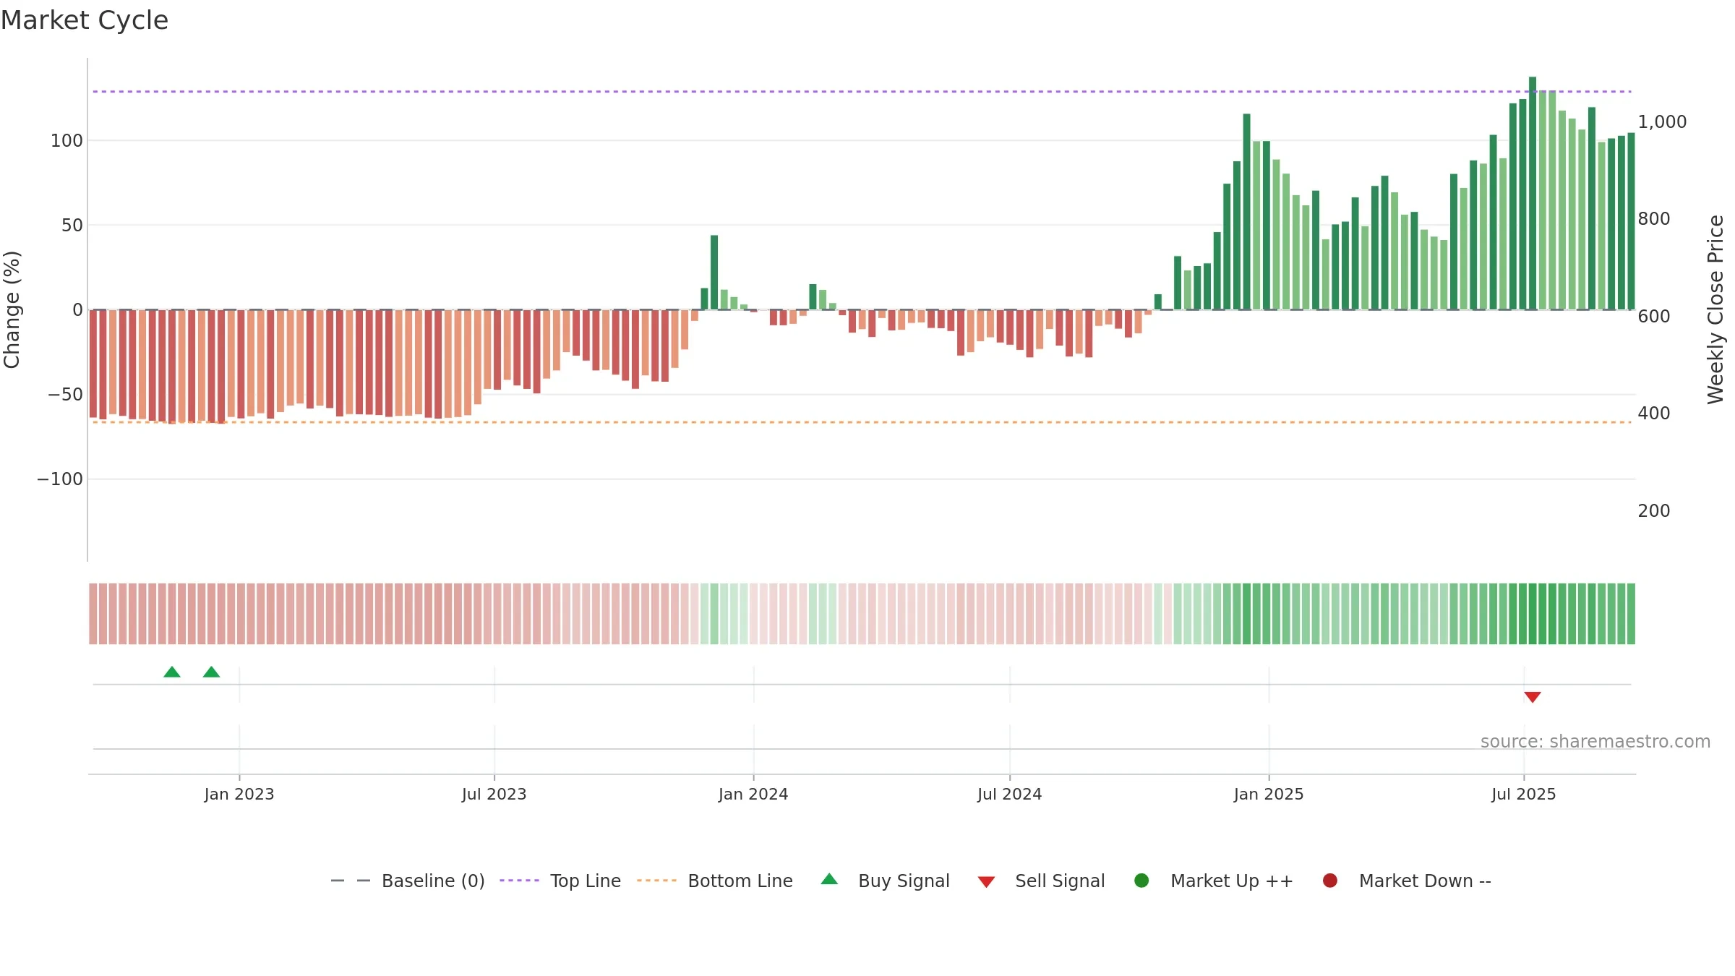The width and height of the screenshot is (1735, 976).
Task: Click the 600 tick on the right axis
Action: tap(1654, 316)
